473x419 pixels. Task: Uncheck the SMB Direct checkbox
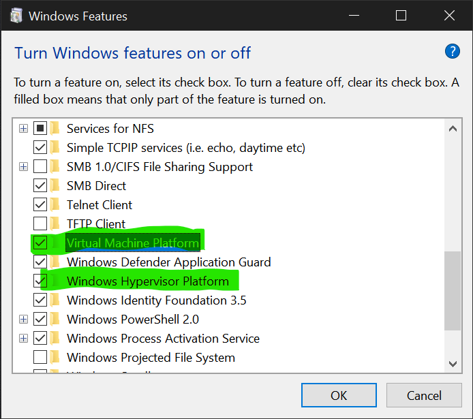pyautogui.click(x=40, y=186)
